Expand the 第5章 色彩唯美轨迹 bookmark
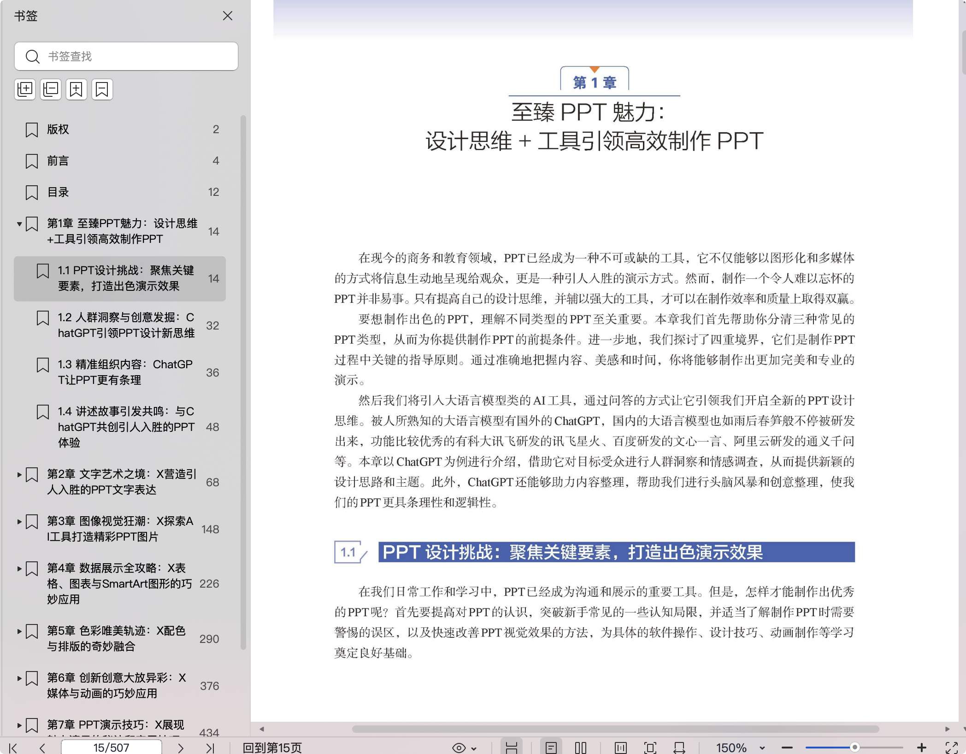This screenshot has height=754, width=966. point(19,631)
